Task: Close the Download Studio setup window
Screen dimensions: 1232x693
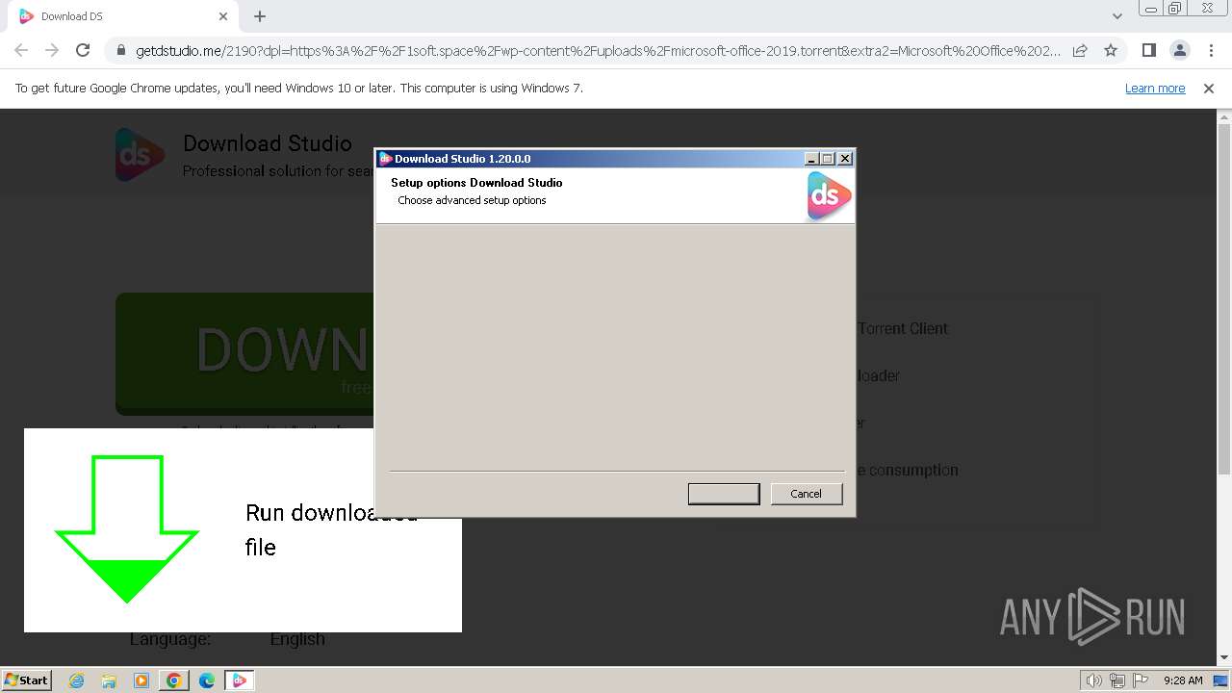Action: coord(845,159)
